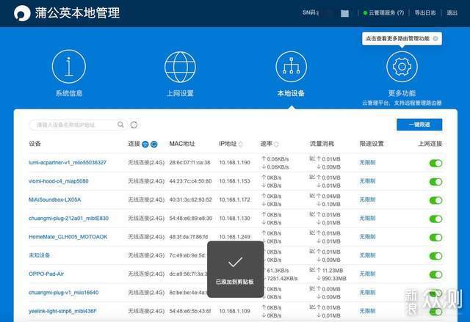Image resolution: width=470 pixels, height=322 pixels.
Task: Open device yeelink-light-strip6_mibt436F
Action: click(x=62, y=311)
